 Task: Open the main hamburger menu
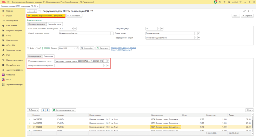tap(8, 2)
